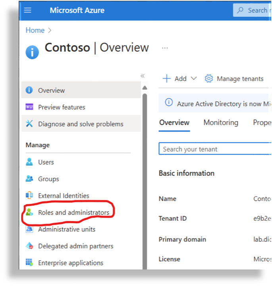Click the Roles and administrators icon

point(29,212)
